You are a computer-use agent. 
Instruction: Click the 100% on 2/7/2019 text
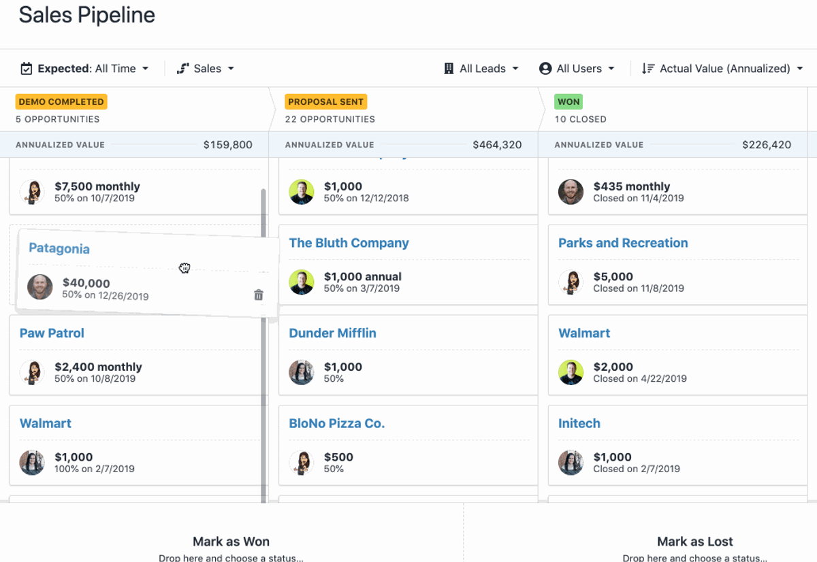click(95, 469)
